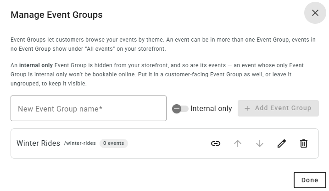Click the plus icon beside Add Event Group
Image resolution: width=329 pixels, height=191 pixels.
[247, 108]
